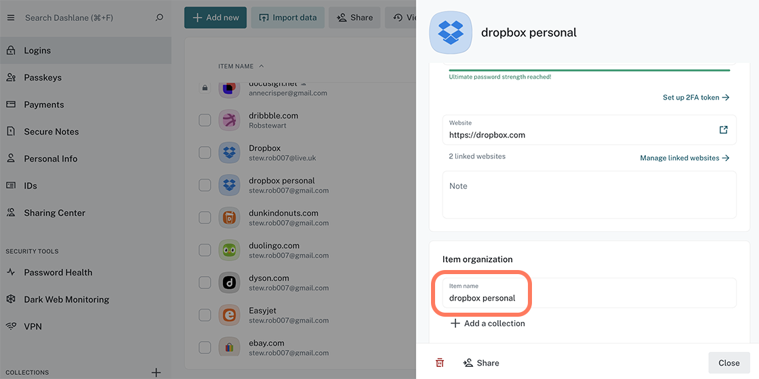Click the plus icon beside Collections
759x379 pixels.
coord(156,372)
